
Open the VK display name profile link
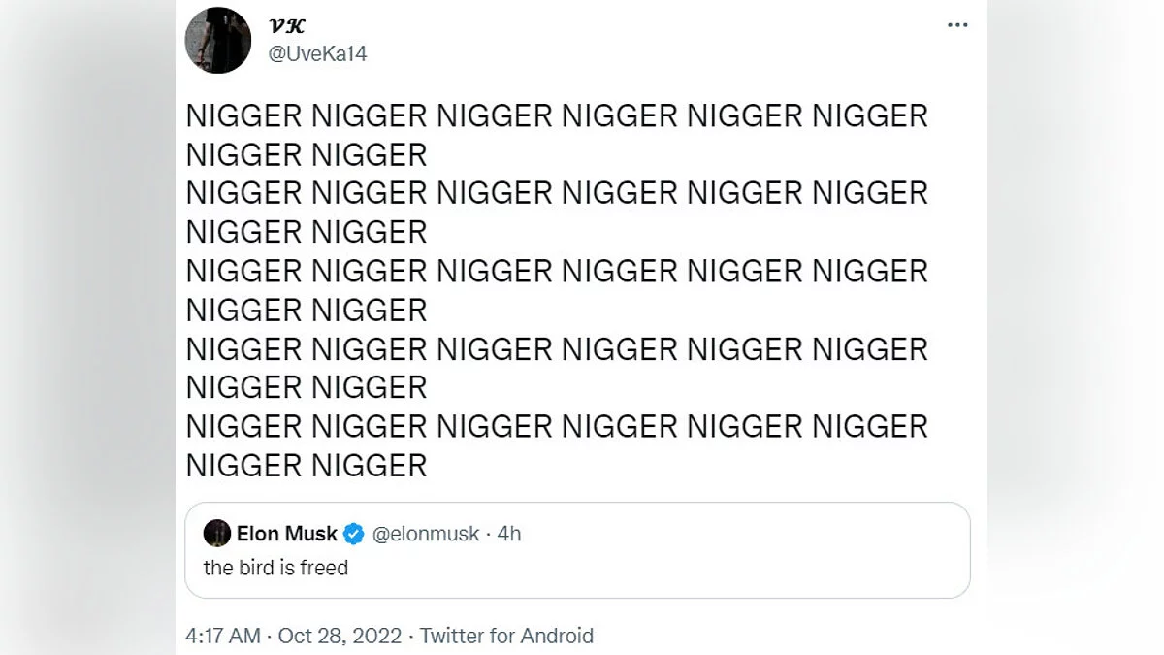coord(286,26)
